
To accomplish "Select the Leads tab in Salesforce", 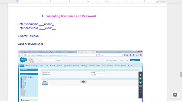I will (x=46, y=66).
